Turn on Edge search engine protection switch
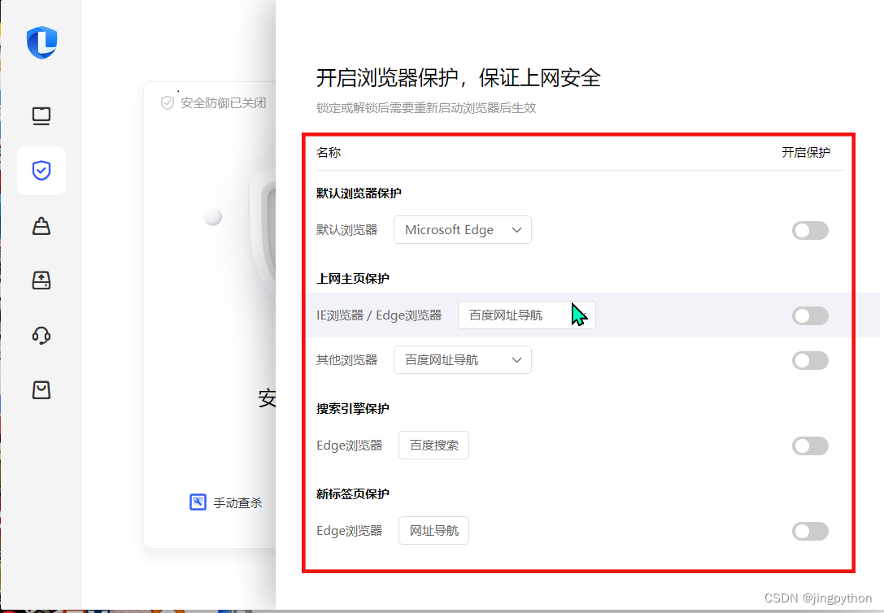Image resolution: width=884 pixels, height=613 pixels. coord(809,446)
